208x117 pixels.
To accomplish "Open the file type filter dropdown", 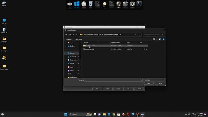I will pyautogui.click(x=154, y=80).
